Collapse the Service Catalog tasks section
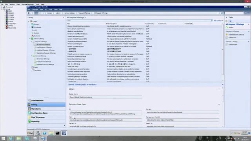251x141 pixels. 249,42
